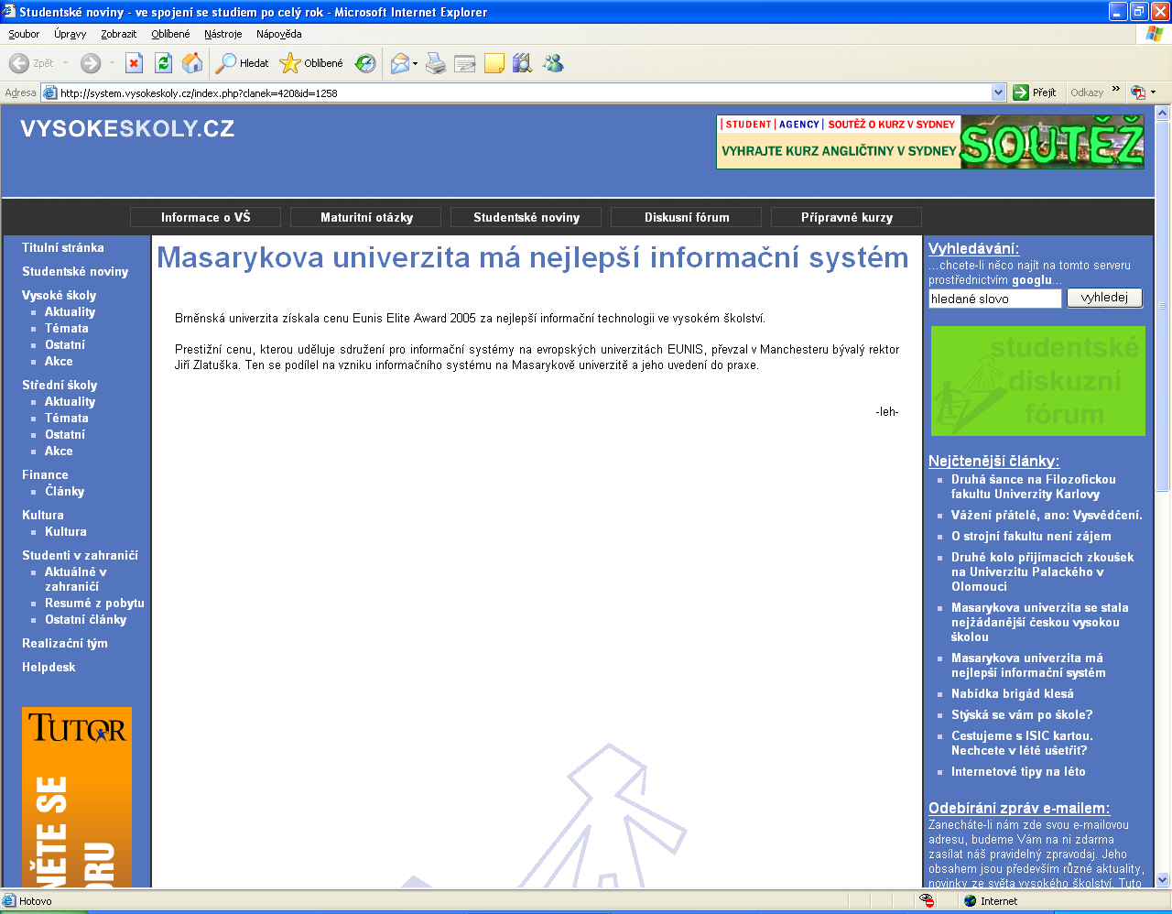Stop page loading with the red X icon
The width and height of the screenshot is (1172, 914).
[134, 63]
